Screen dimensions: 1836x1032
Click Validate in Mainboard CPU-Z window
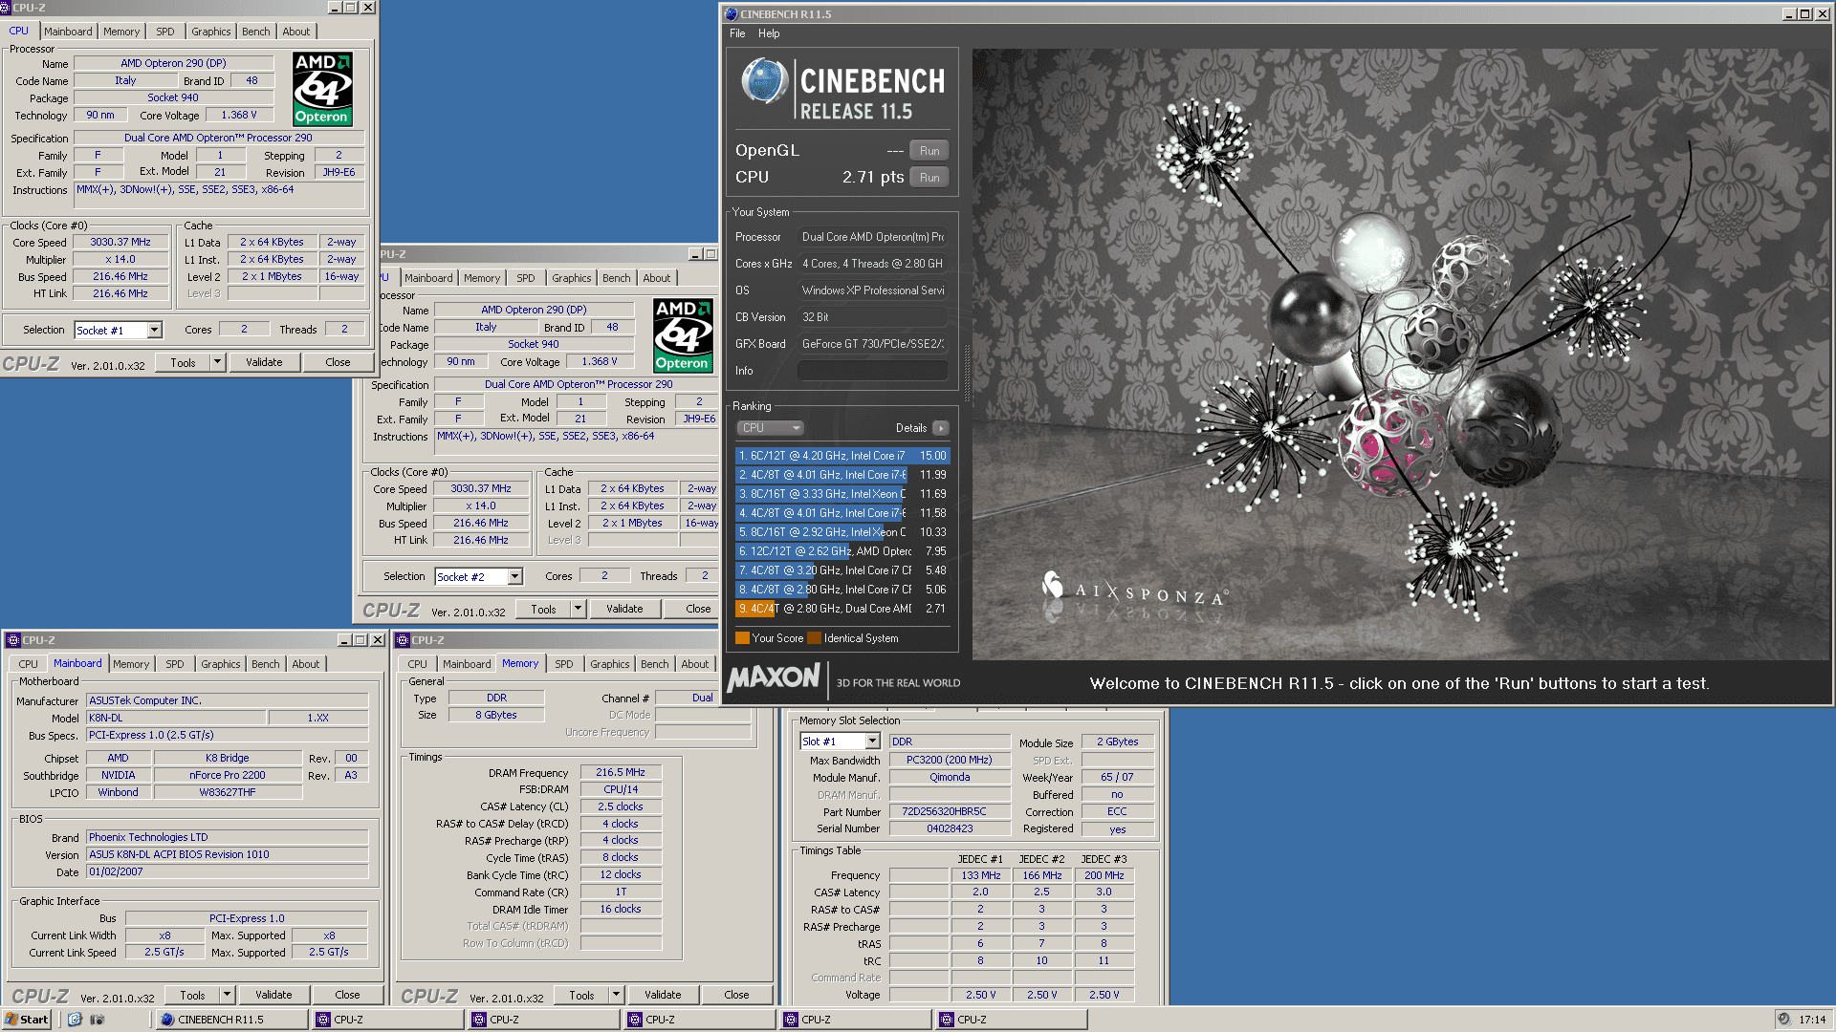273,995
